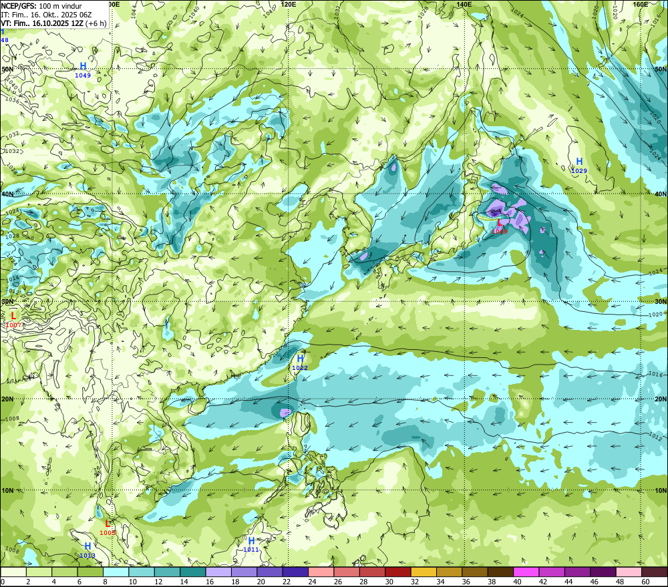Click the 40N latitude label on right edge
The width and height of the screenshot is (668, 587).
click(661, 194)
